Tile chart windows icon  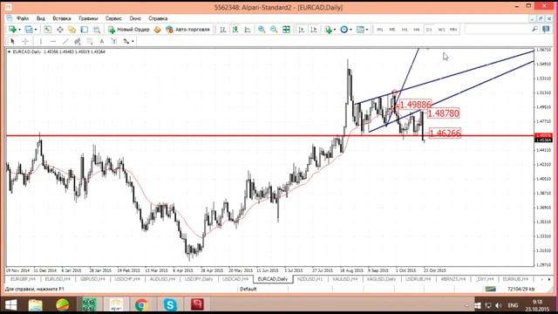pos(286,30)
